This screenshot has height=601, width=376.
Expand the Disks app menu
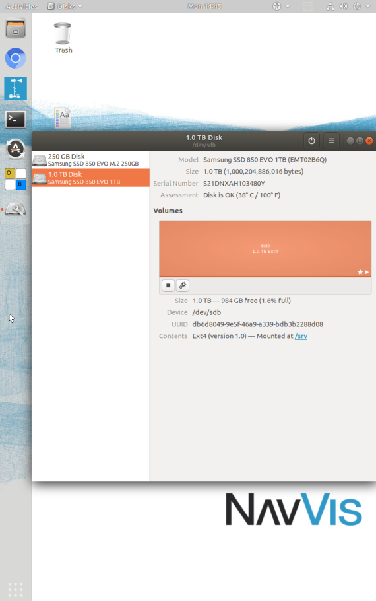coord(65,6)
